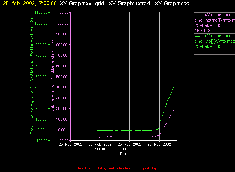Screen dimensions: 235x172
Task: Click the 'time : vis[]' legend line
Action: tap(215, 41)
